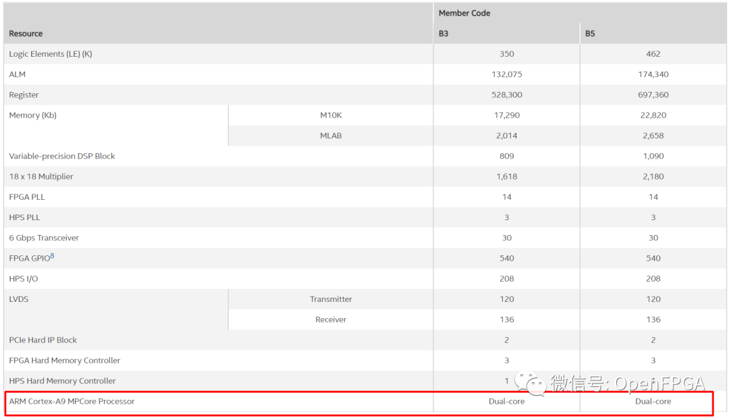Click the ARM Cortex-A9 MPCore Processor label
The width and height of the screenshot is (729, 418).
72,402
